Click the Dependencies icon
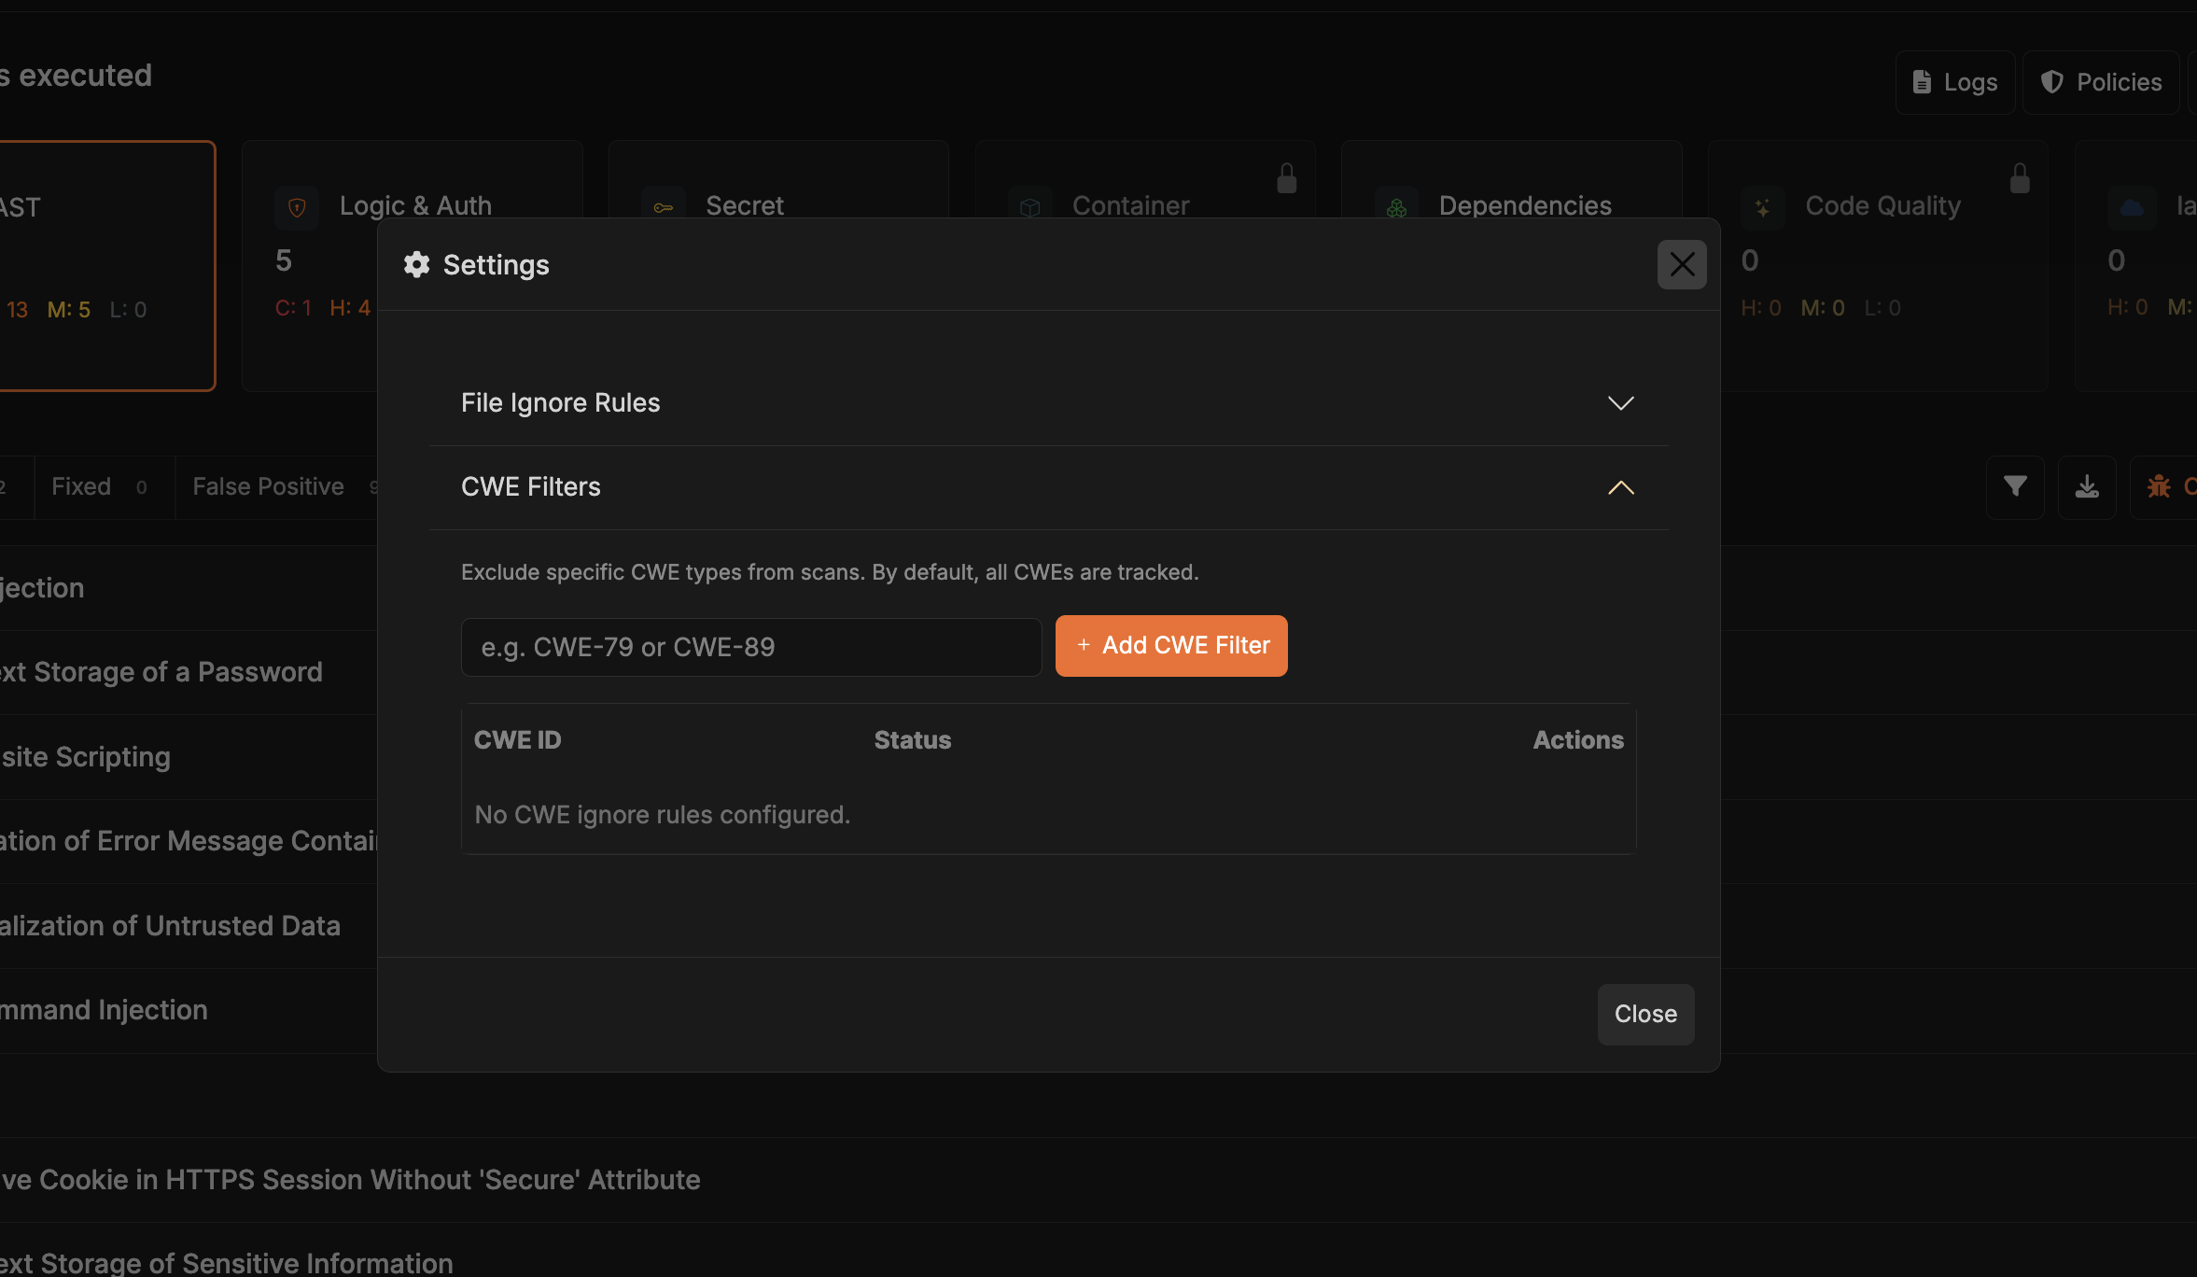The image size is (2197, 1277). click(x=1396, y=207)
